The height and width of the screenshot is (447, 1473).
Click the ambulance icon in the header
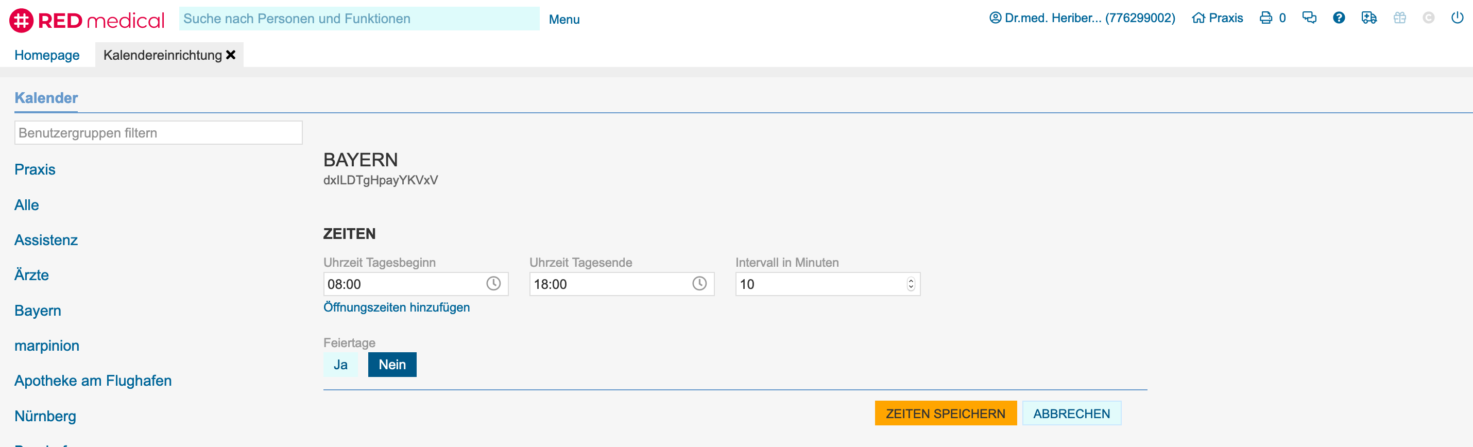(x=1369, y=19)
